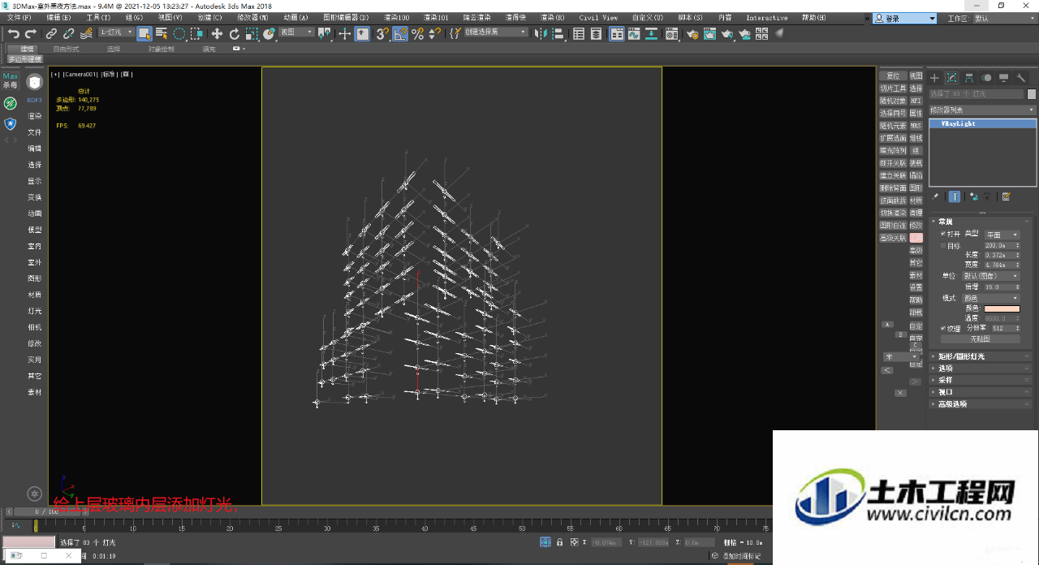This screenshot has width=1039, height=565.
Task: Open the light color swatch
Action: click(1002, 308)
